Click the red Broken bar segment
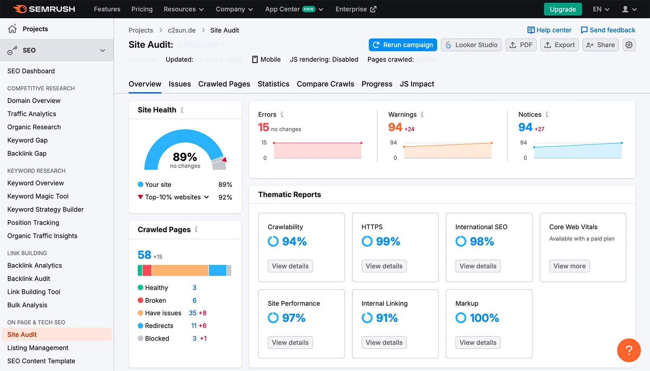Viewport: 650px width, 371px height. (x=147, y=270)
